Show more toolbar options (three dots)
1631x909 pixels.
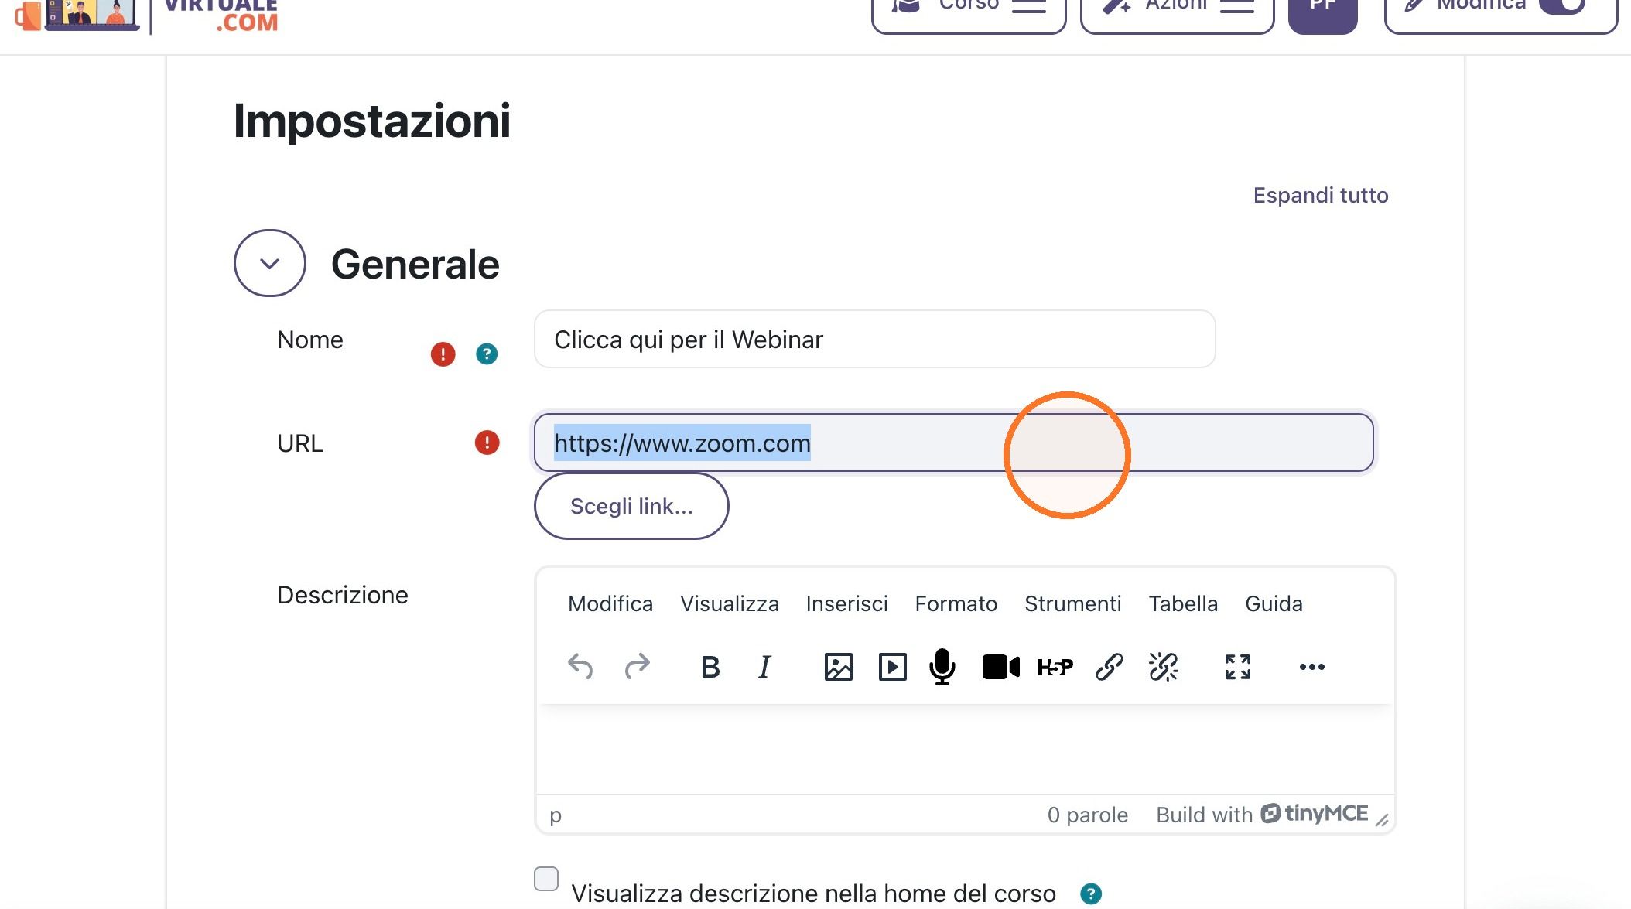[x=1312, y=667]
